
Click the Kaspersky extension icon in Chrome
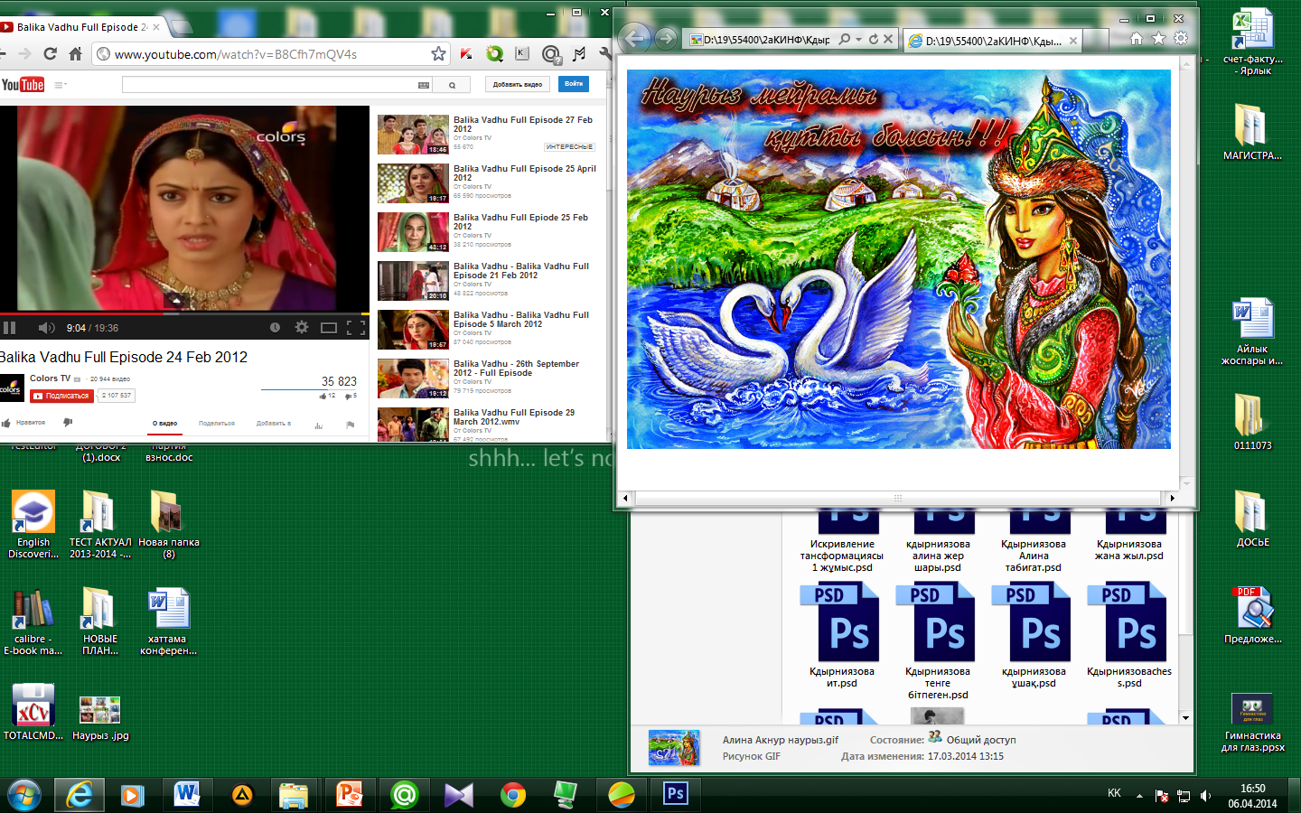466,54
